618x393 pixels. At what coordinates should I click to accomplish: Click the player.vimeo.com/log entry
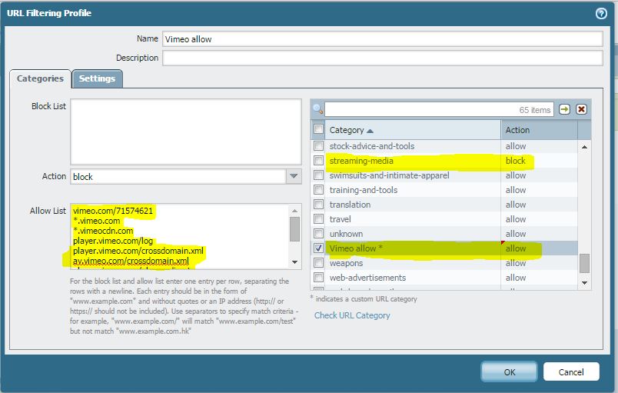click(113, 241)
